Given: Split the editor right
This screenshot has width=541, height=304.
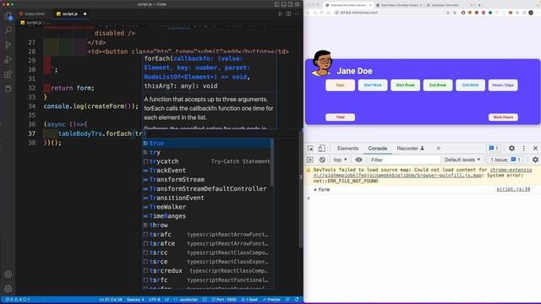Looking at the screenshot, I should 288,14.
